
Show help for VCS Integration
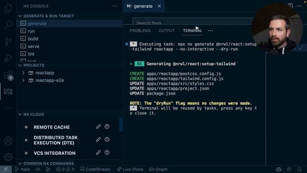[107, 152]
